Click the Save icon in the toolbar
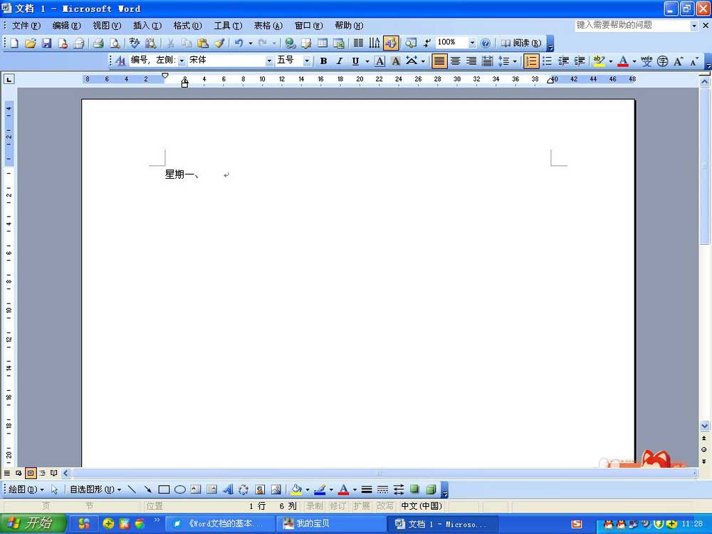 [x=46, y=43]
